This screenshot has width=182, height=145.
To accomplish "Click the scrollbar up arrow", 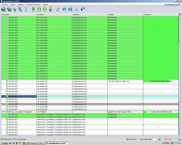I will coord(180,18).
